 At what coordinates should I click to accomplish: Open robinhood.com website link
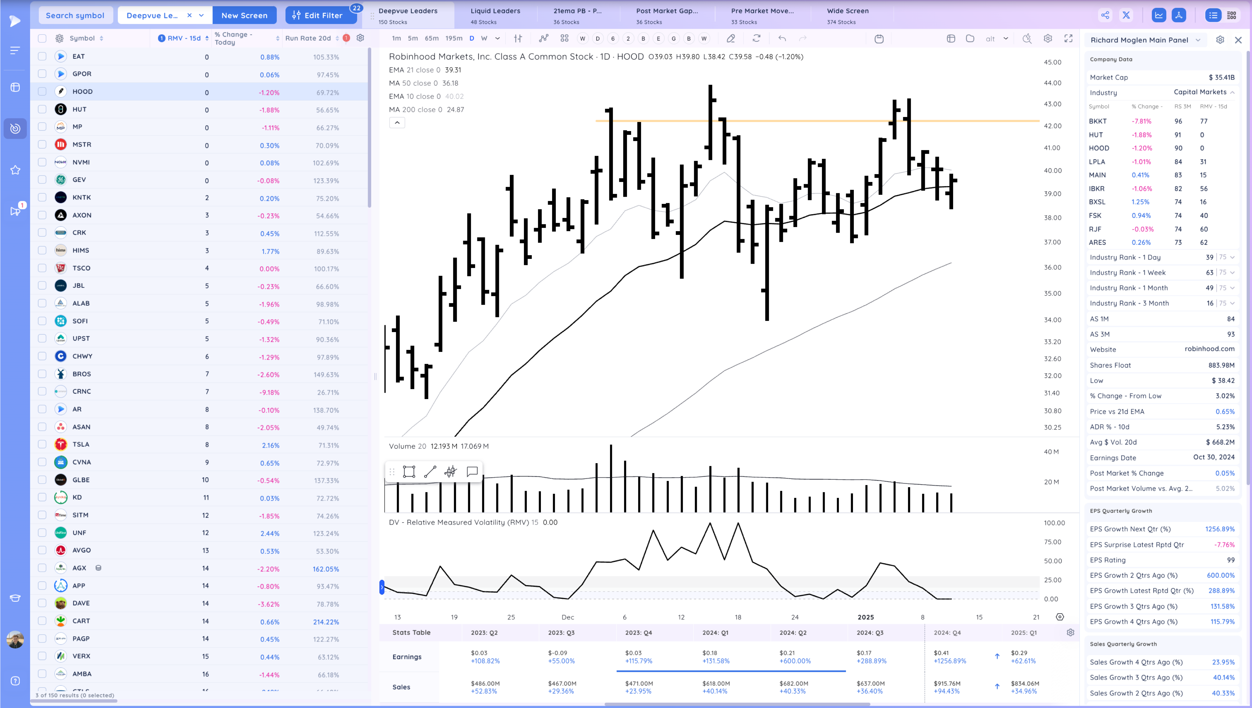pyautogui.click(x=1209, y=349)
